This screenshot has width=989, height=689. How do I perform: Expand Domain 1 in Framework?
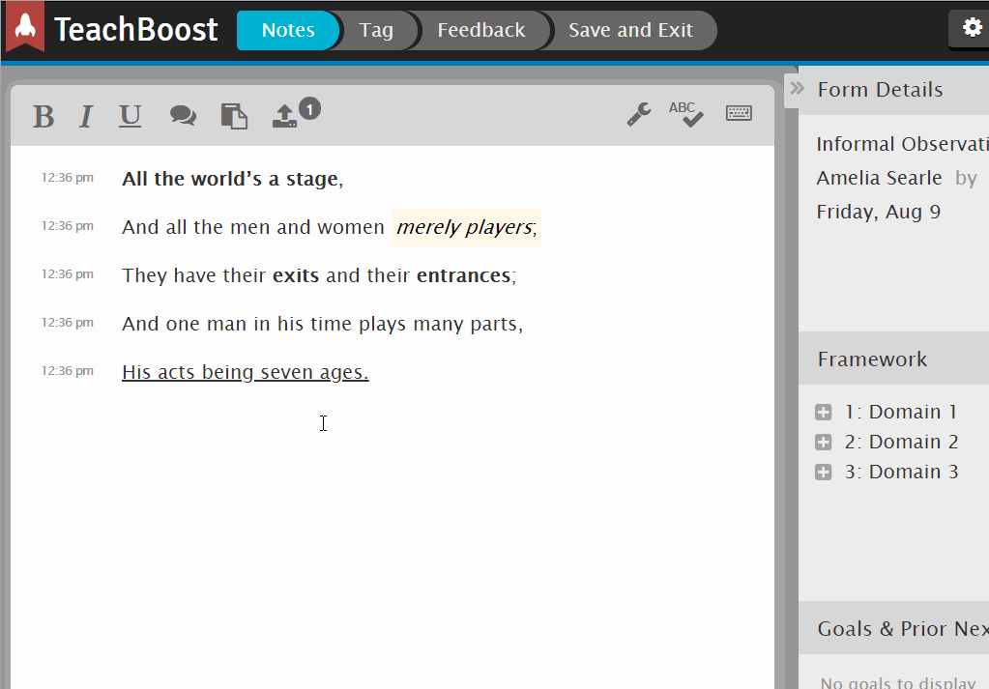823,413
